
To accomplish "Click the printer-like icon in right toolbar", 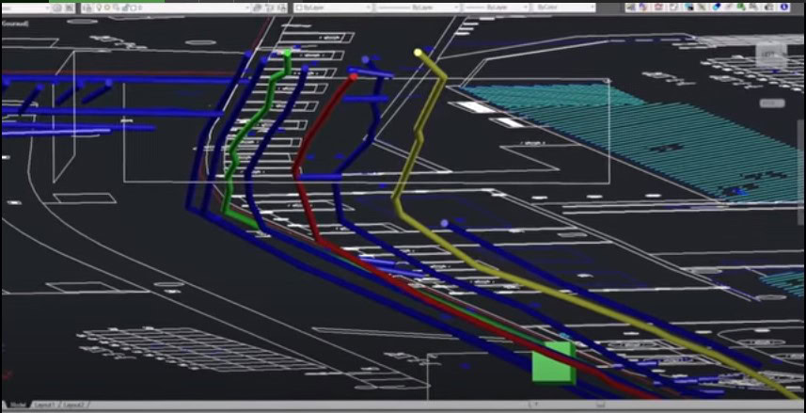I will 769,8.
